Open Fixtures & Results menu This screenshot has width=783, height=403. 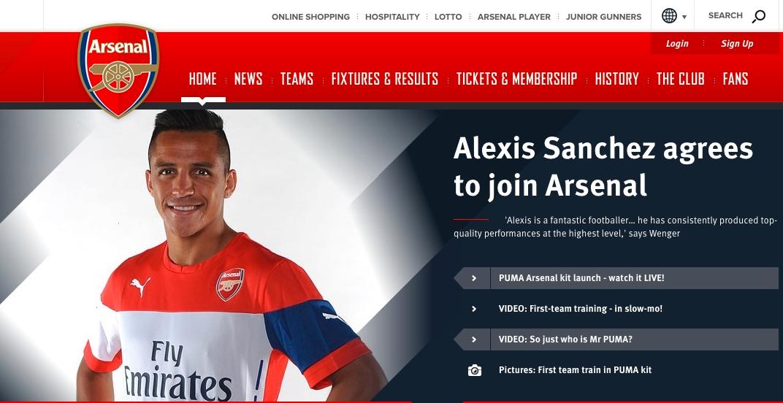click(x=384, y=79)
